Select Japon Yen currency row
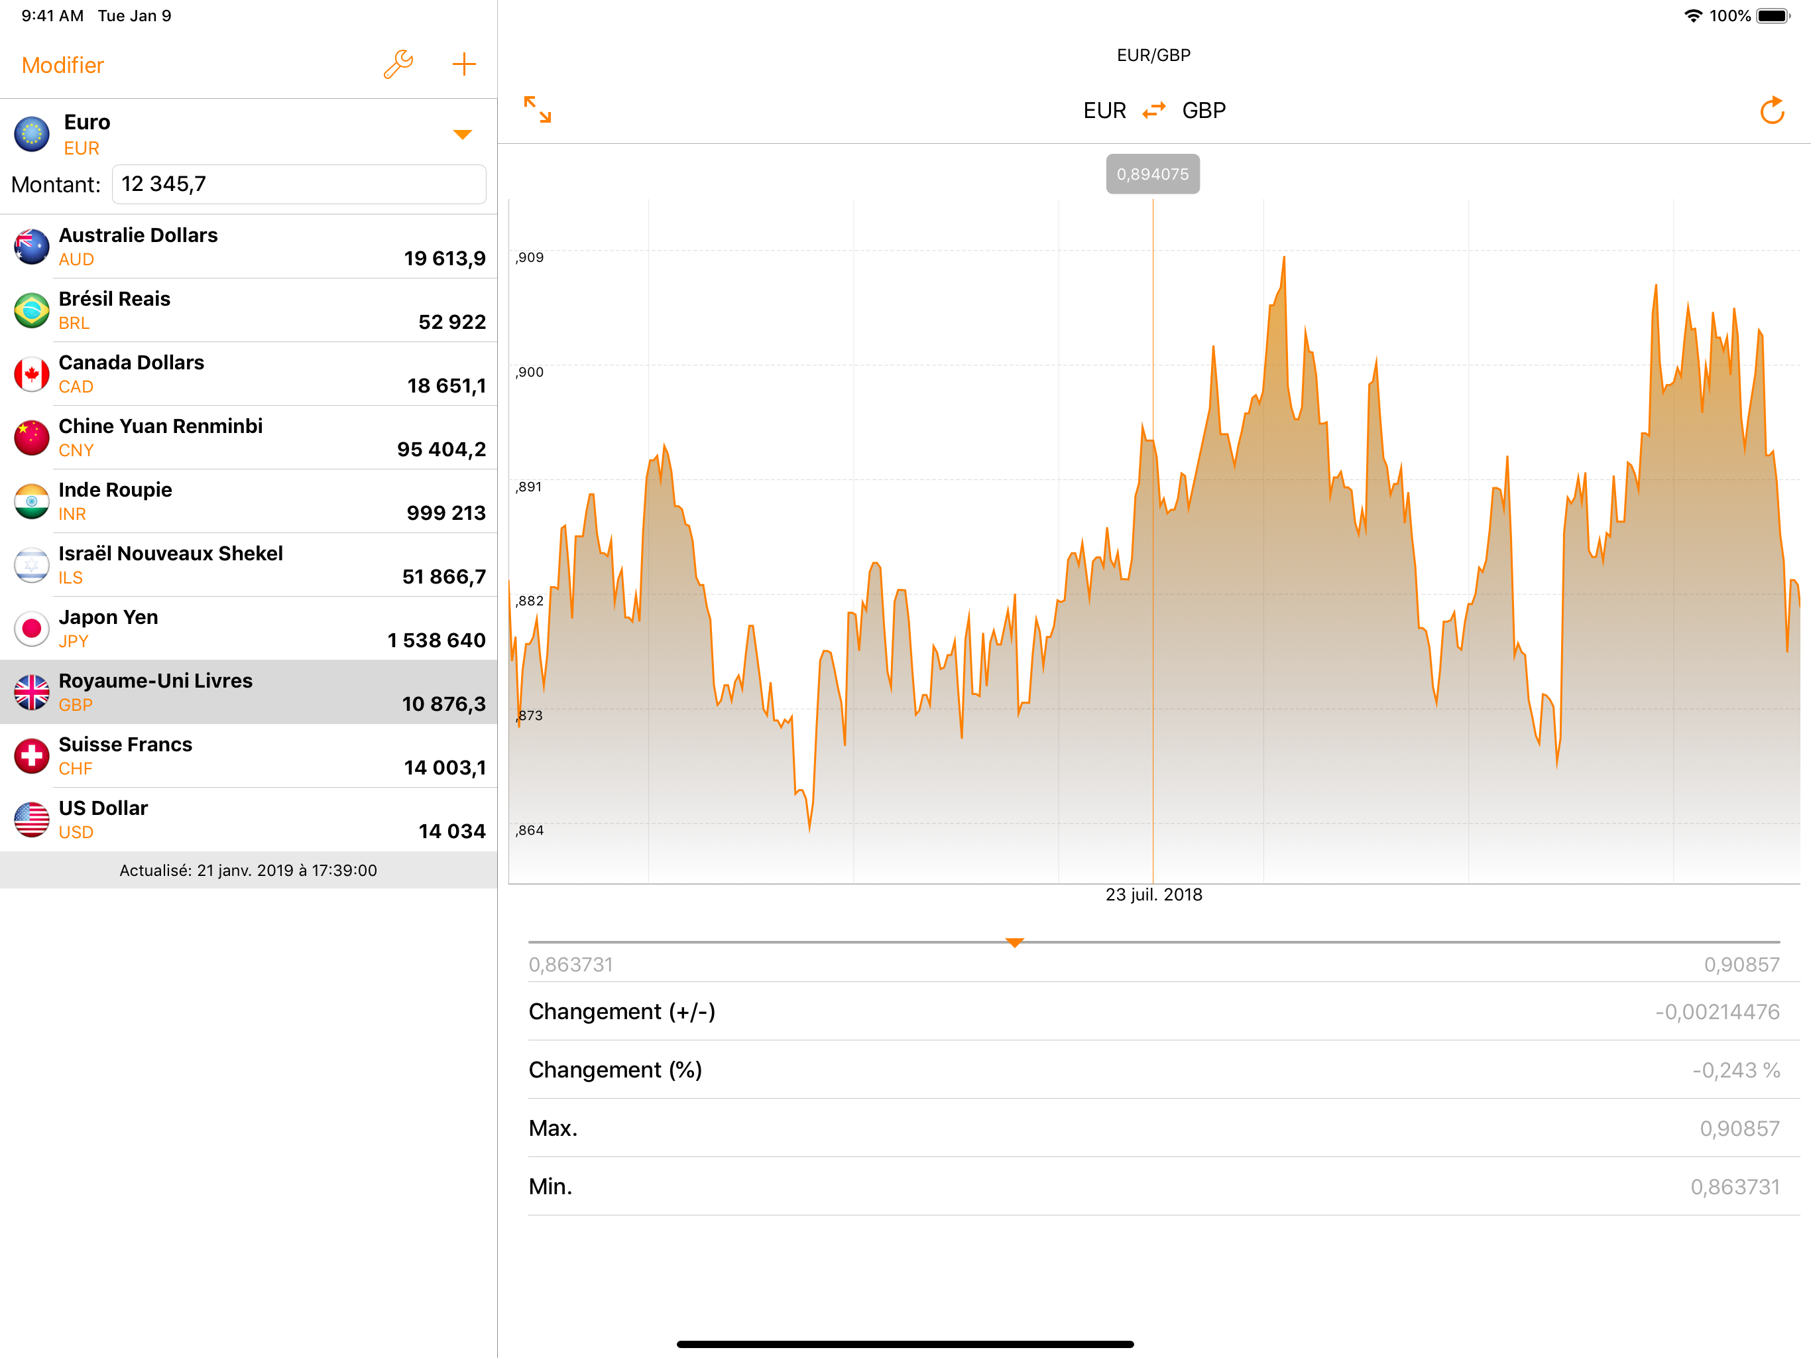 click(248, 628)
